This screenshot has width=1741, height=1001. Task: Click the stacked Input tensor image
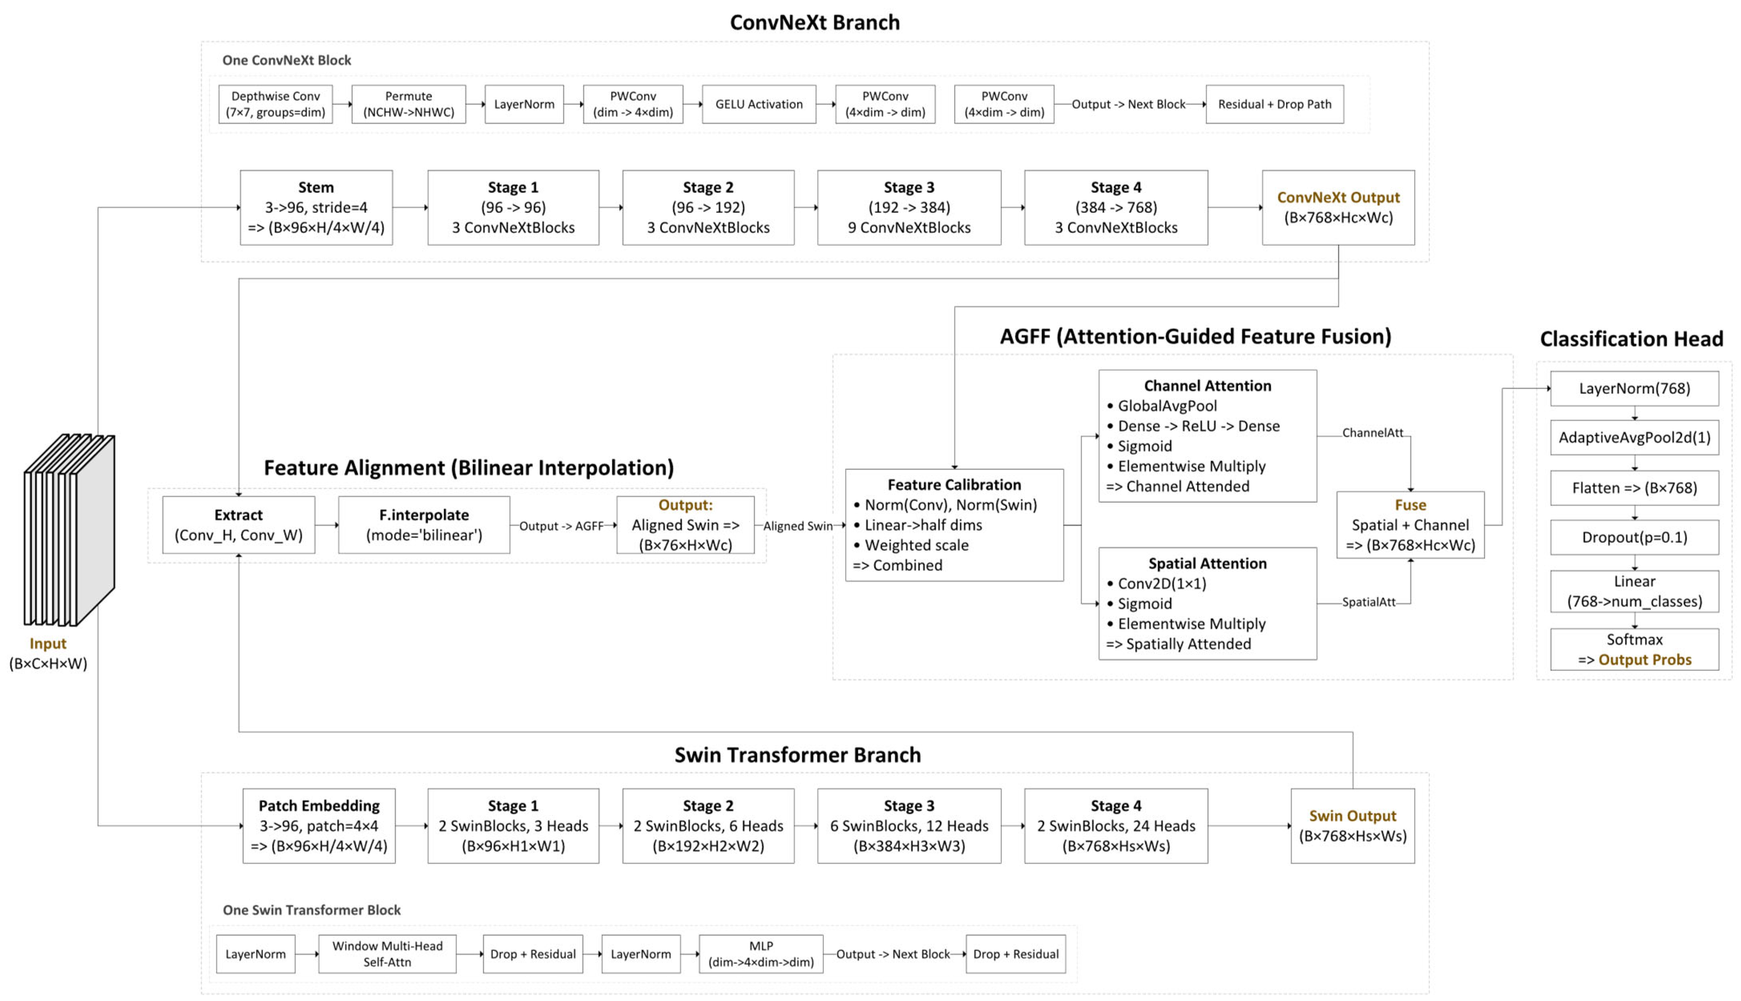click(69, 529)
